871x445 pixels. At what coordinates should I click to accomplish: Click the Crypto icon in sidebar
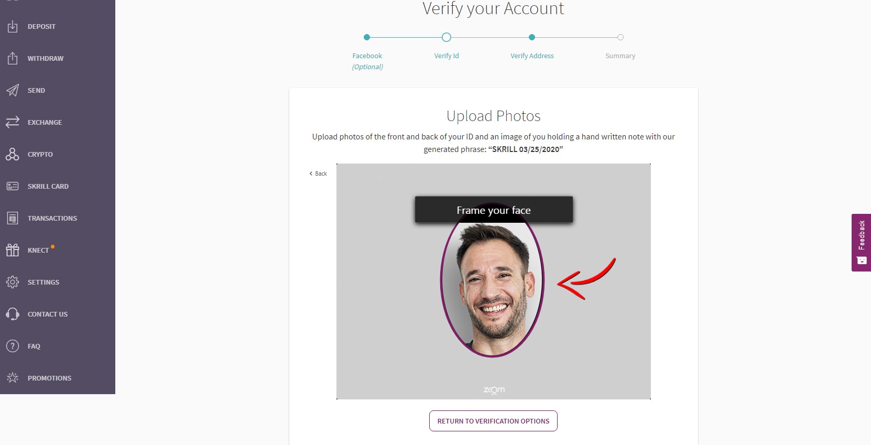coord(13,154)
